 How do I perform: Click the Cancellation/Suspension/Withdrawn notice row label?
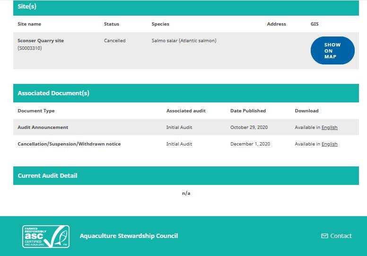69,144
